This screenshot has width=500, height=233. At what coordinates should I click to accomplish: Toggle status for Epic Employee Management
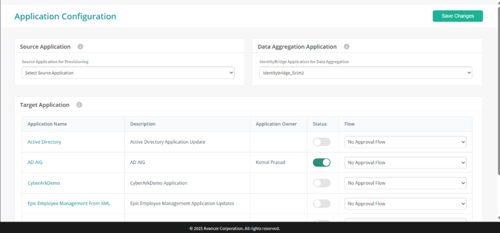click(321, 203)
